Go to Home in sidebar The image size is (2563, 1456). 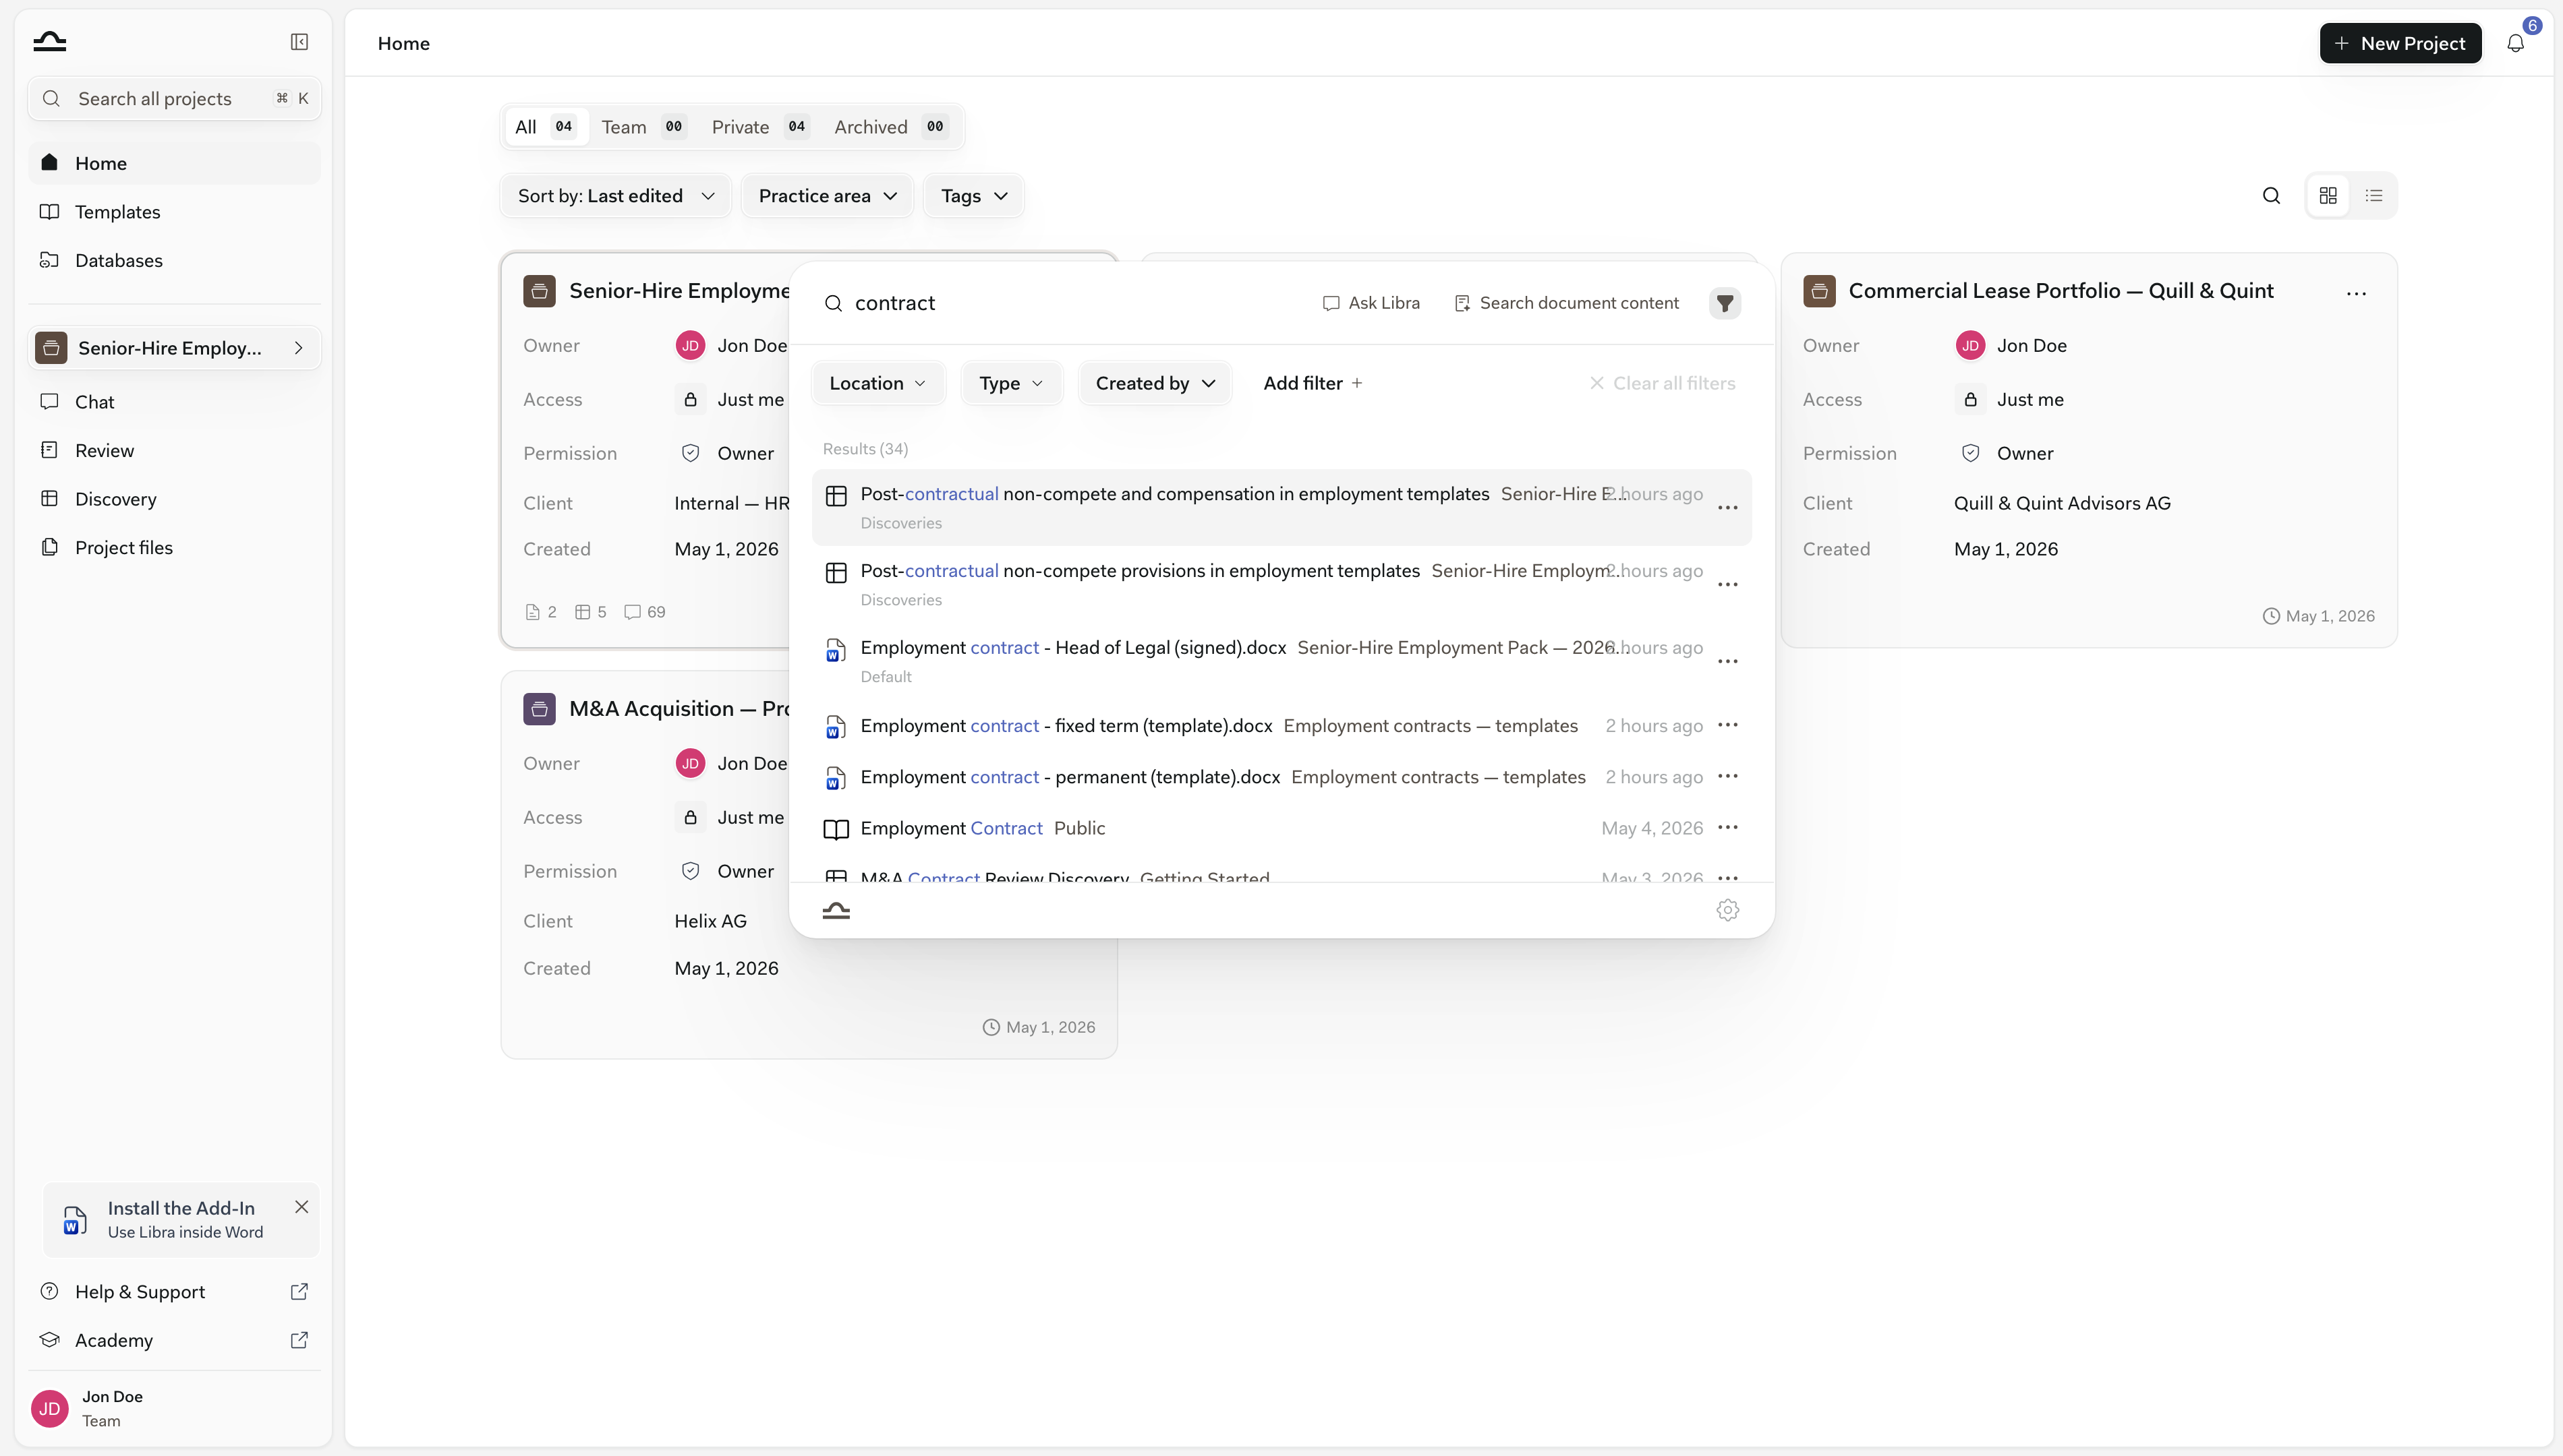tap(174, 163)
